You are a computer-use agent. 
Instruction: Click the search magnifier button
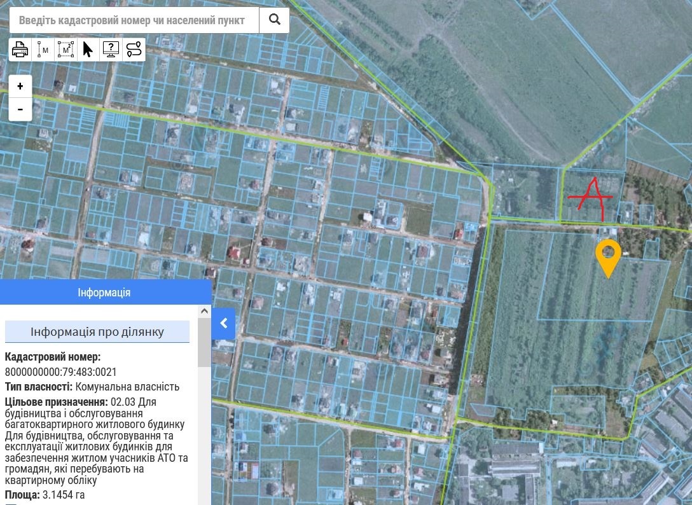pos(274,20)
